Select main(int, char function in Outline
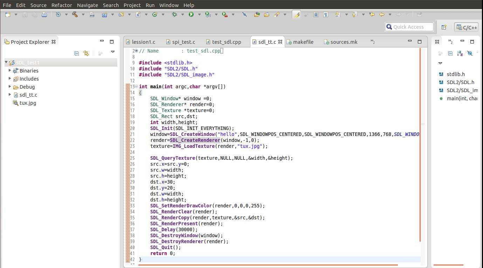This screenshot has height=268, width=483. tap(458, 98)
